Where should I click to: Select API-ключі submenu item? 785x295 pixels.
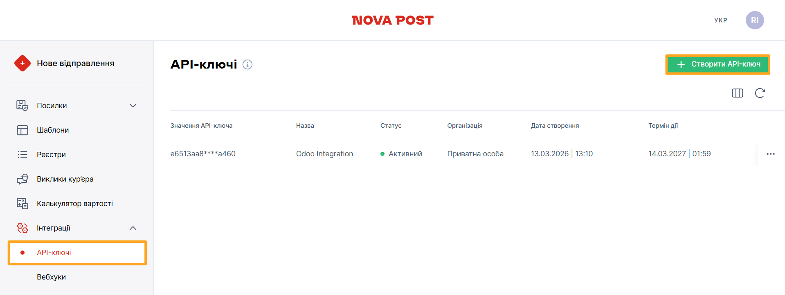click(x=77, y=253)
